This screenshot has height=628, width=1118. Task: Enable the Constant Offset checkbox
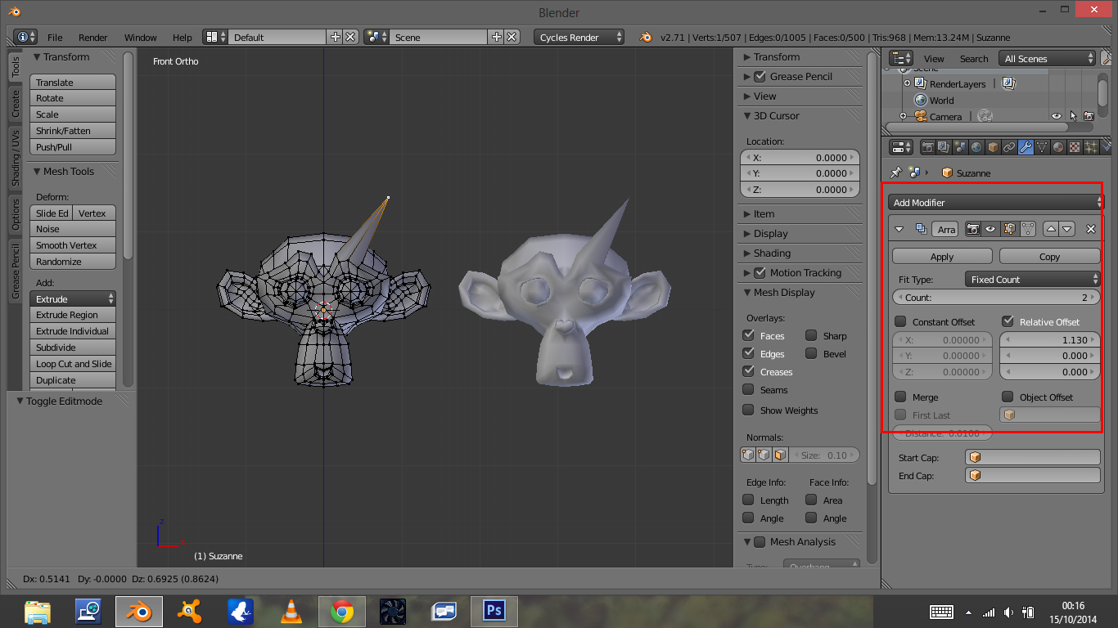click(900, 321)
